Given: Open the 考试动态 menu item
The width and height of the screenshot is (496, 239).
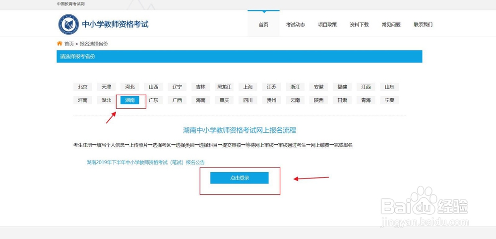Looking at the screenshot, I should tap(296, 25).
